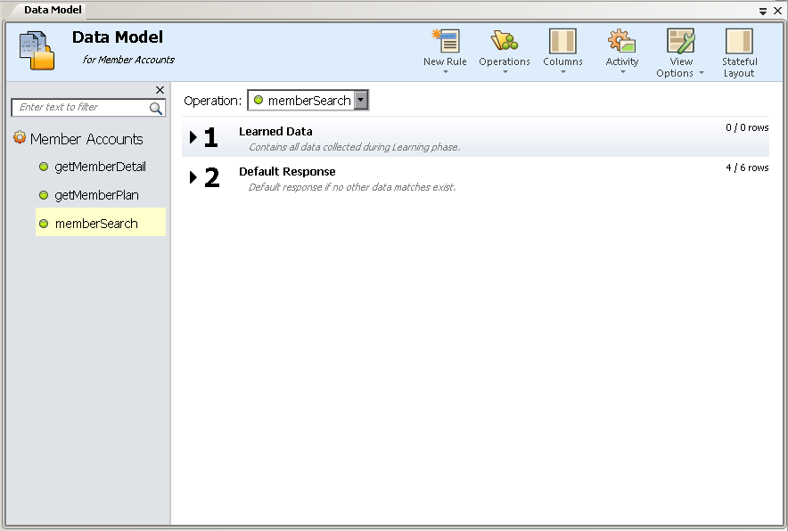Click the Data Model header icon

37,51
